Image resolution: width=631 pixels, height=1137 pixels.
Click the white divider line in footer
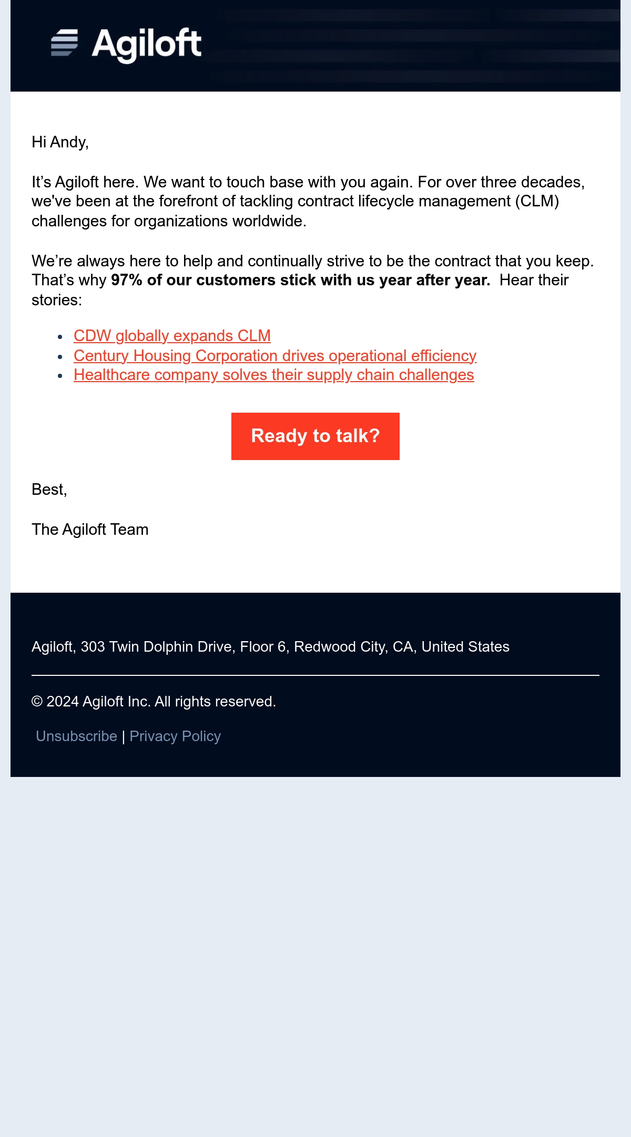tap(315, 675)
